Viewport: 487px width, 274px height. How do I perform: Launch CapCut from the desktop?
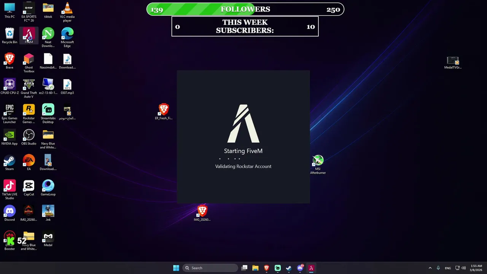click(29, 188)
